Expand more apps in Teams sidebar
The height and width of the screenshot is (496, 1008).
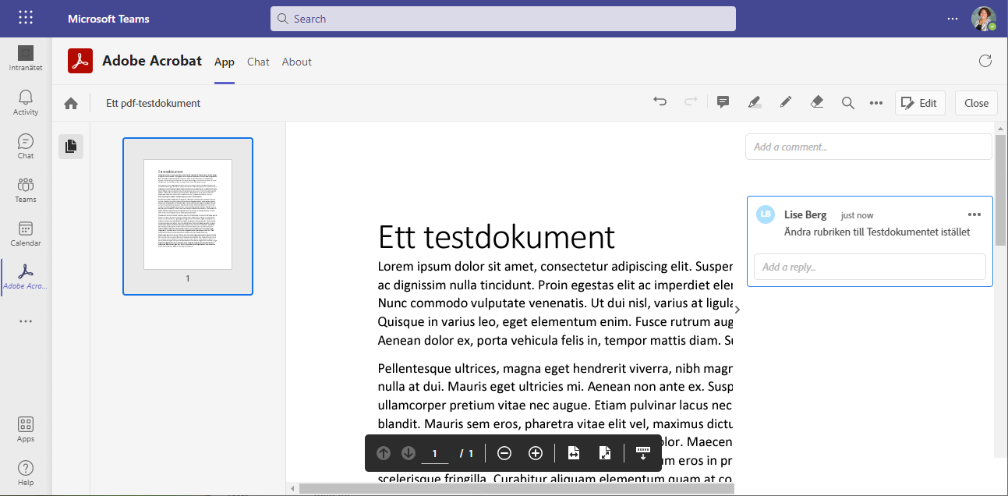coord(26,321)
